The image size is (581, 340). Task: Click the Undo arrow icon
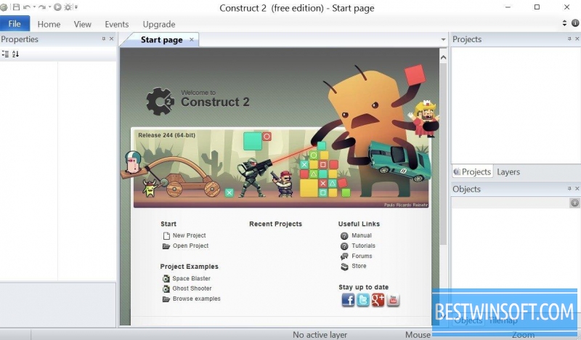pos(26,7)
